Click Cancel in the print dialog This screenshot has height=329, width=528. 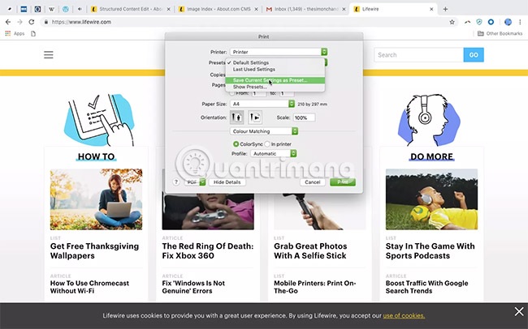313,182
